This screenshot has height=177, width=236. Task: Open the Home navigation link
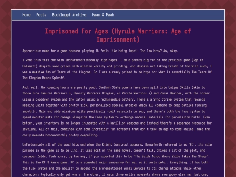[26, 15]
